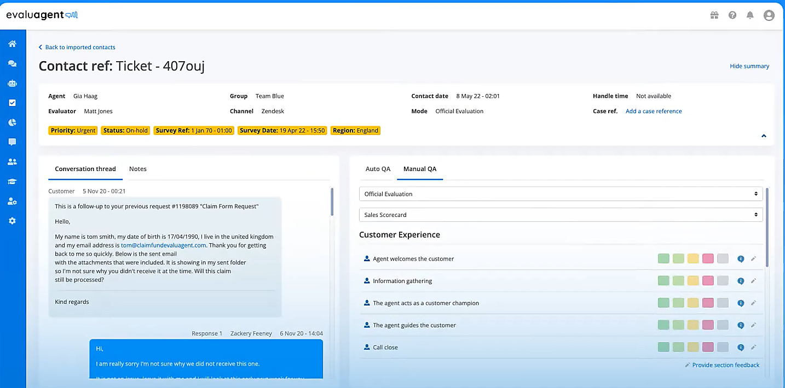Click the Region: England tag
Screen dimensions: 785x388
pyautogui.click(x=355, y=131)
